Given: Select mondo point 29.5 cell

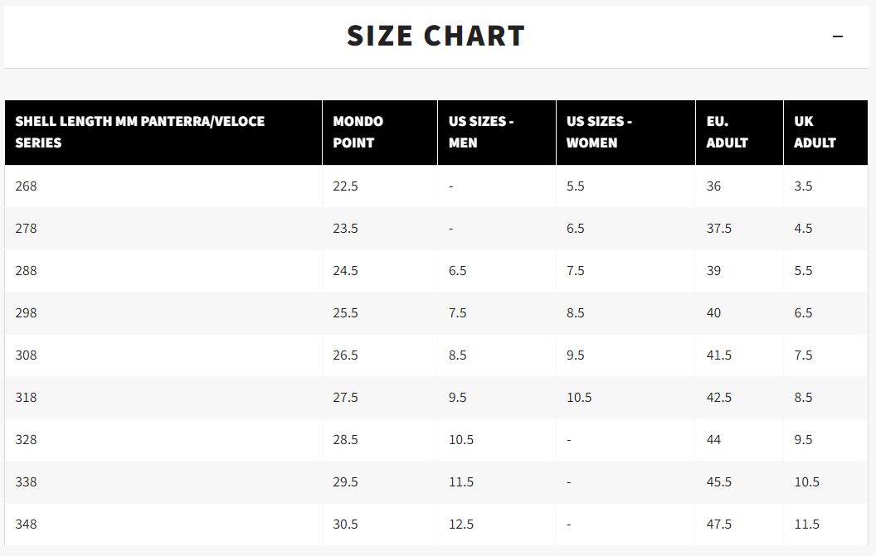Looking at the screenshot, I should click(380, 481).
